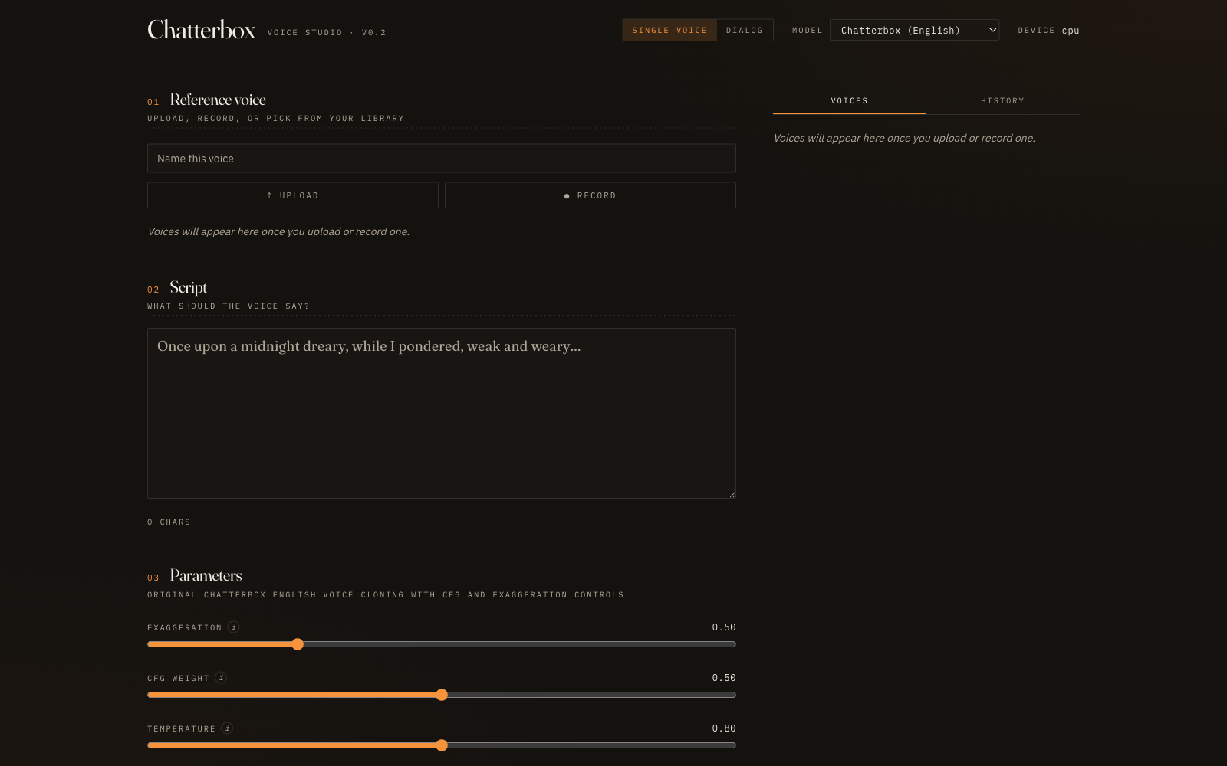Click the device value cpu
Image resolution: width=1227 pixels, height=766 pixels.
[1071, 31]
